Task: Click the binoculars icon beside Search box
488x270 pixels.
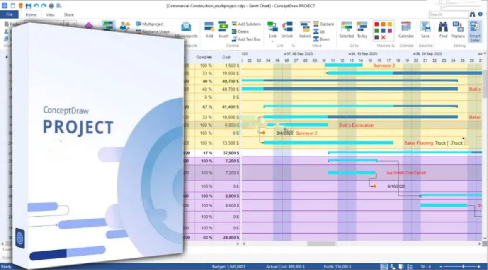Action: click(x=472, y=14)
